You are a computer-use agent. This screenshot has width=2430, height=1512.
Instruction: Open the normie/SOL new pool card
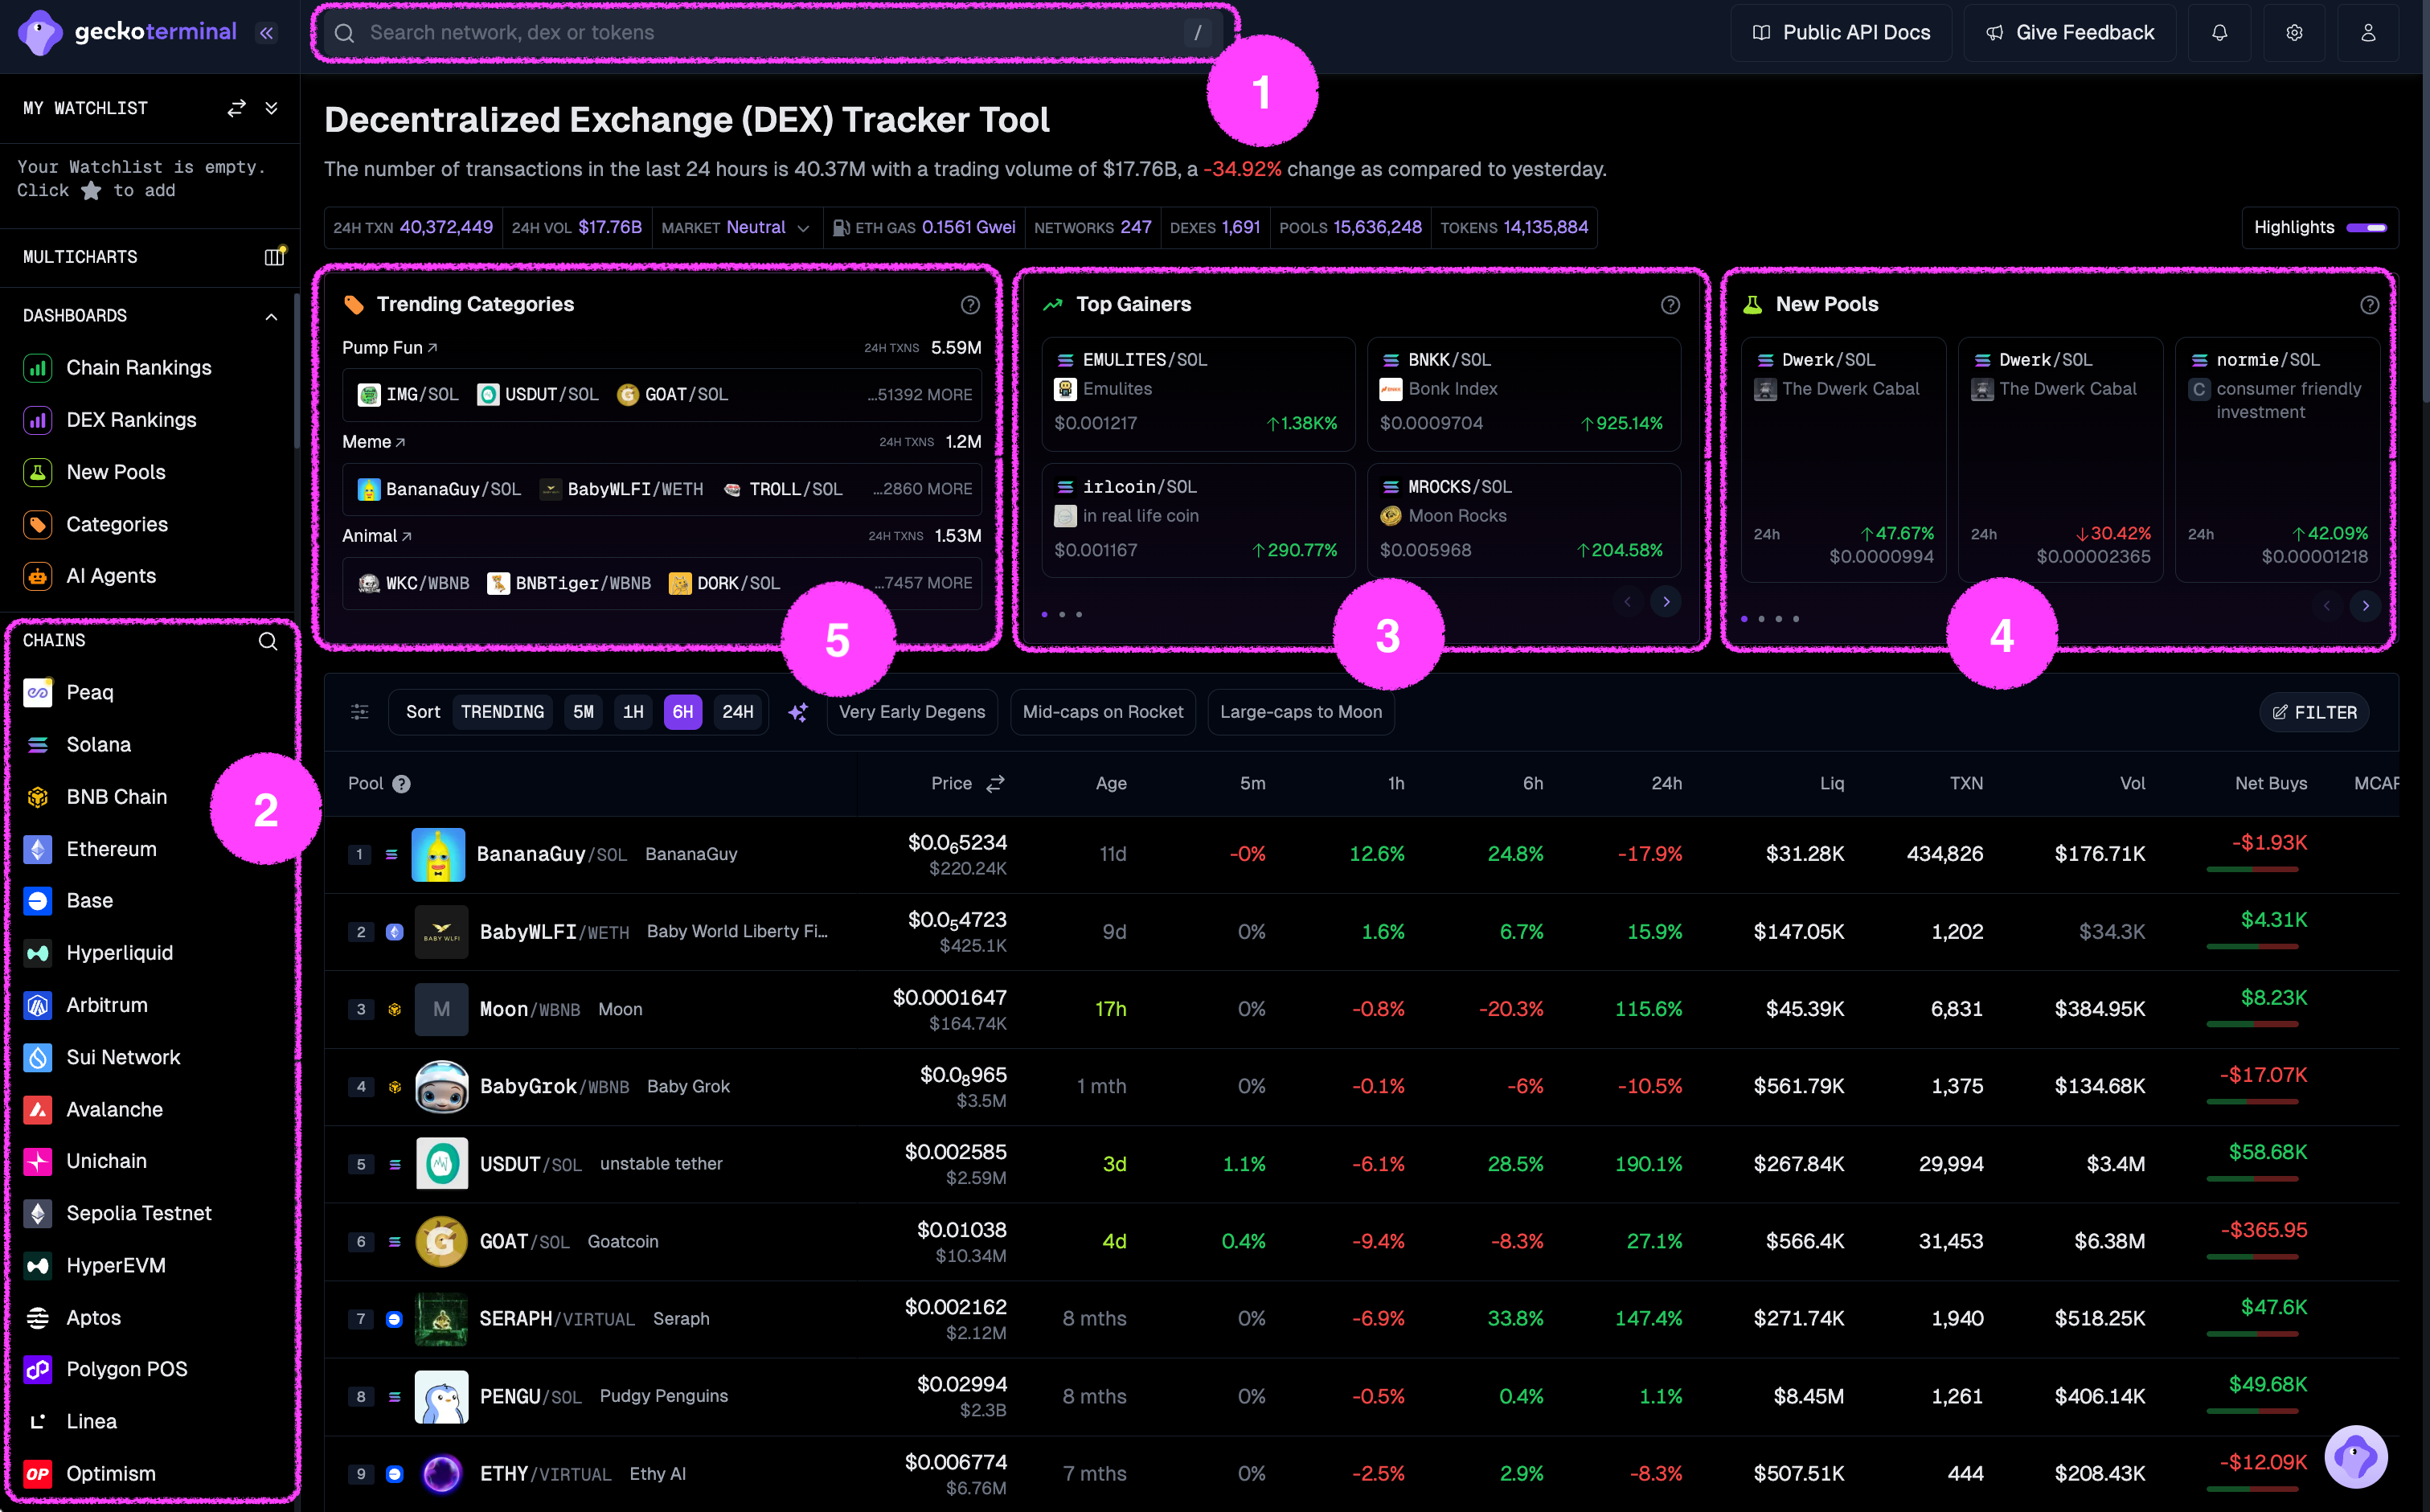(2278, 460)
